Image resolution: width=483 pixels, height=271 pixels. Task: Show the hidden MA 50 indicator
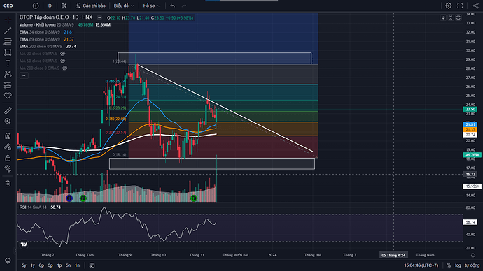coord(63,61)
